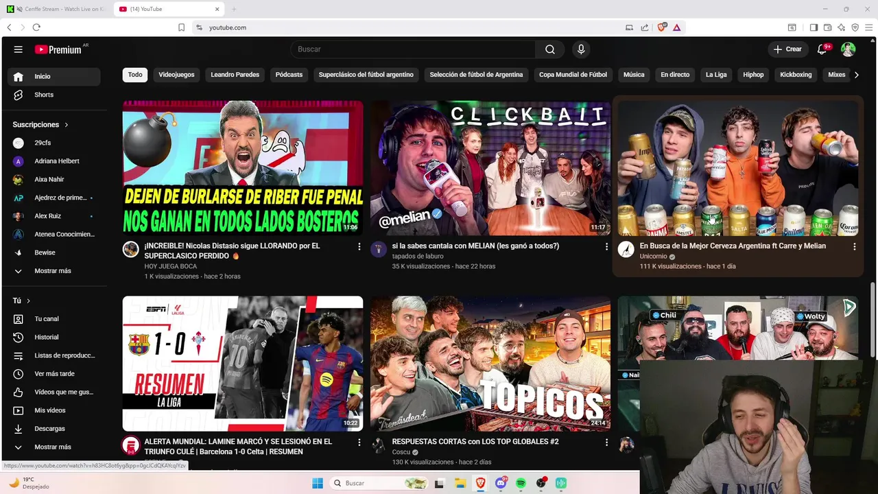Select the Videojuegos filter chip
Screen dimensions: 878x494
tap(176, 75)
